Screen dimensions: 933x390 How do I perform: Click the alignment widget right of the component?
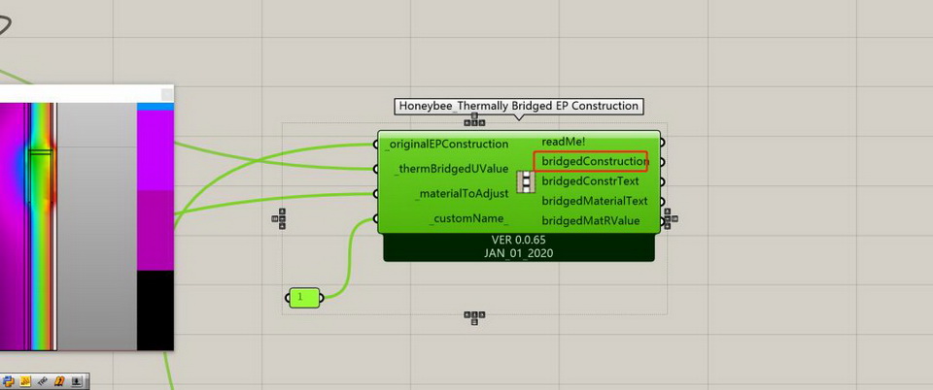(670, 219)
